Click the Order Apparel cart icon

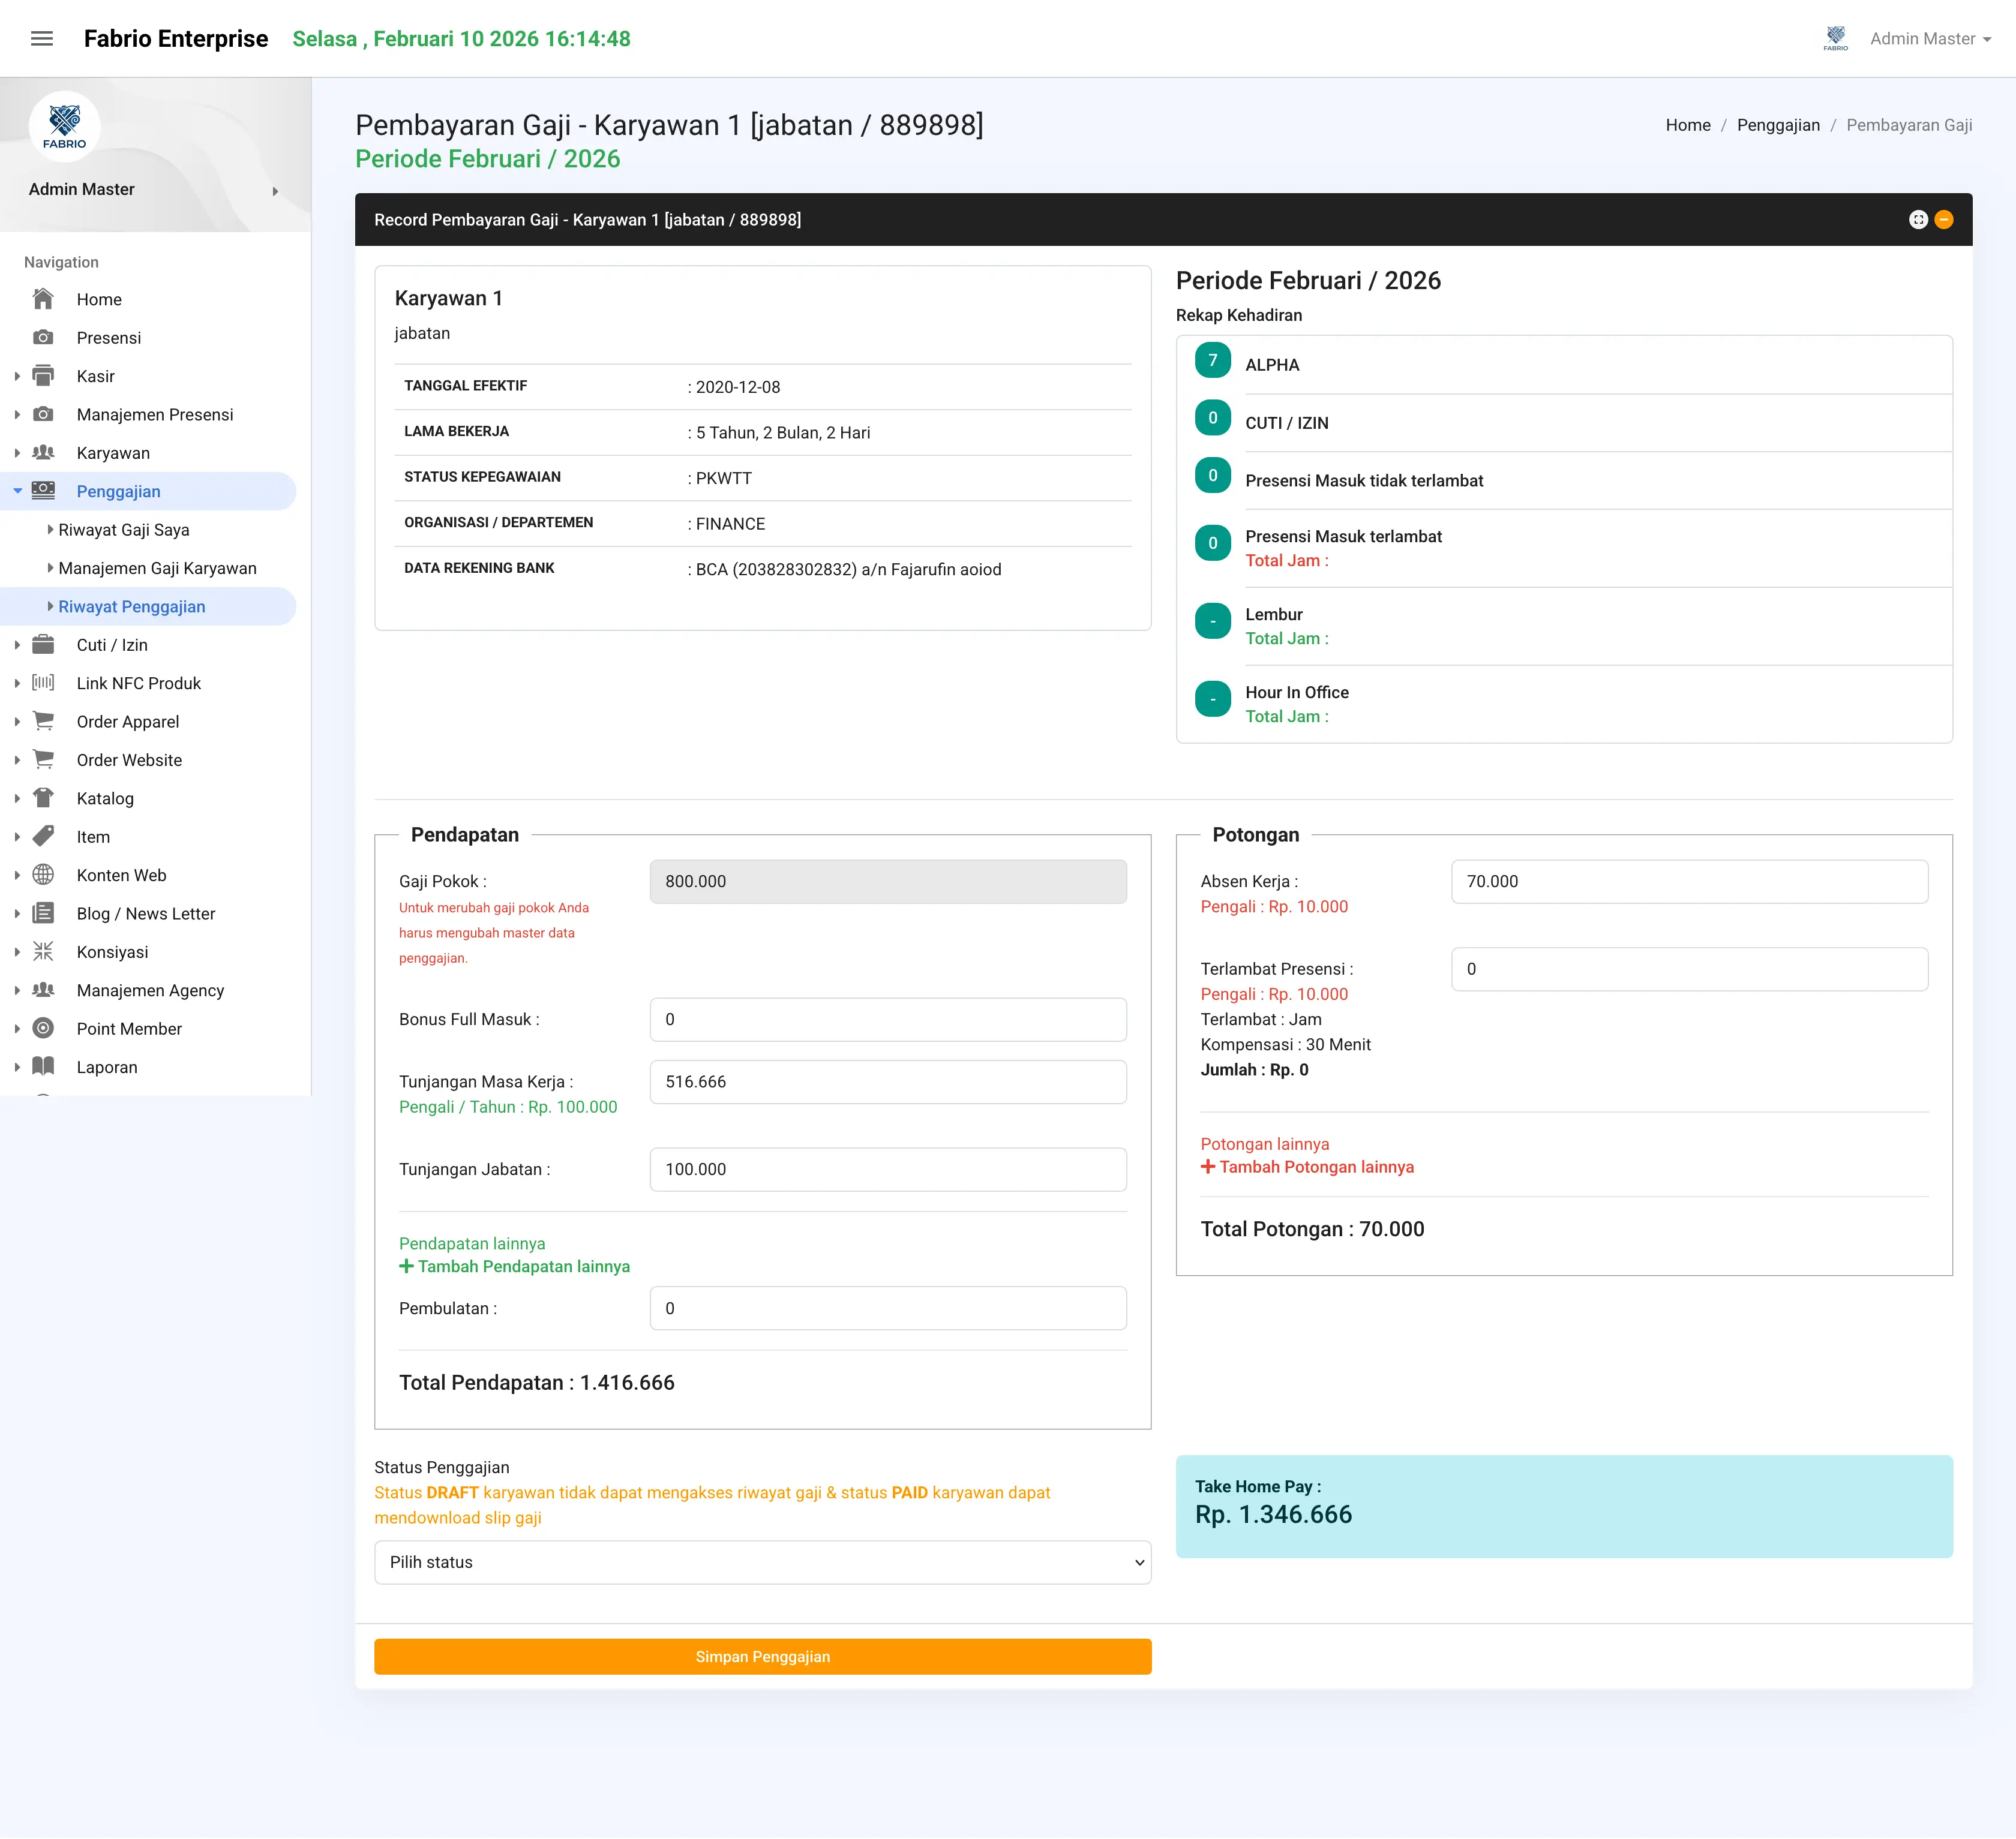click(43, 720)
